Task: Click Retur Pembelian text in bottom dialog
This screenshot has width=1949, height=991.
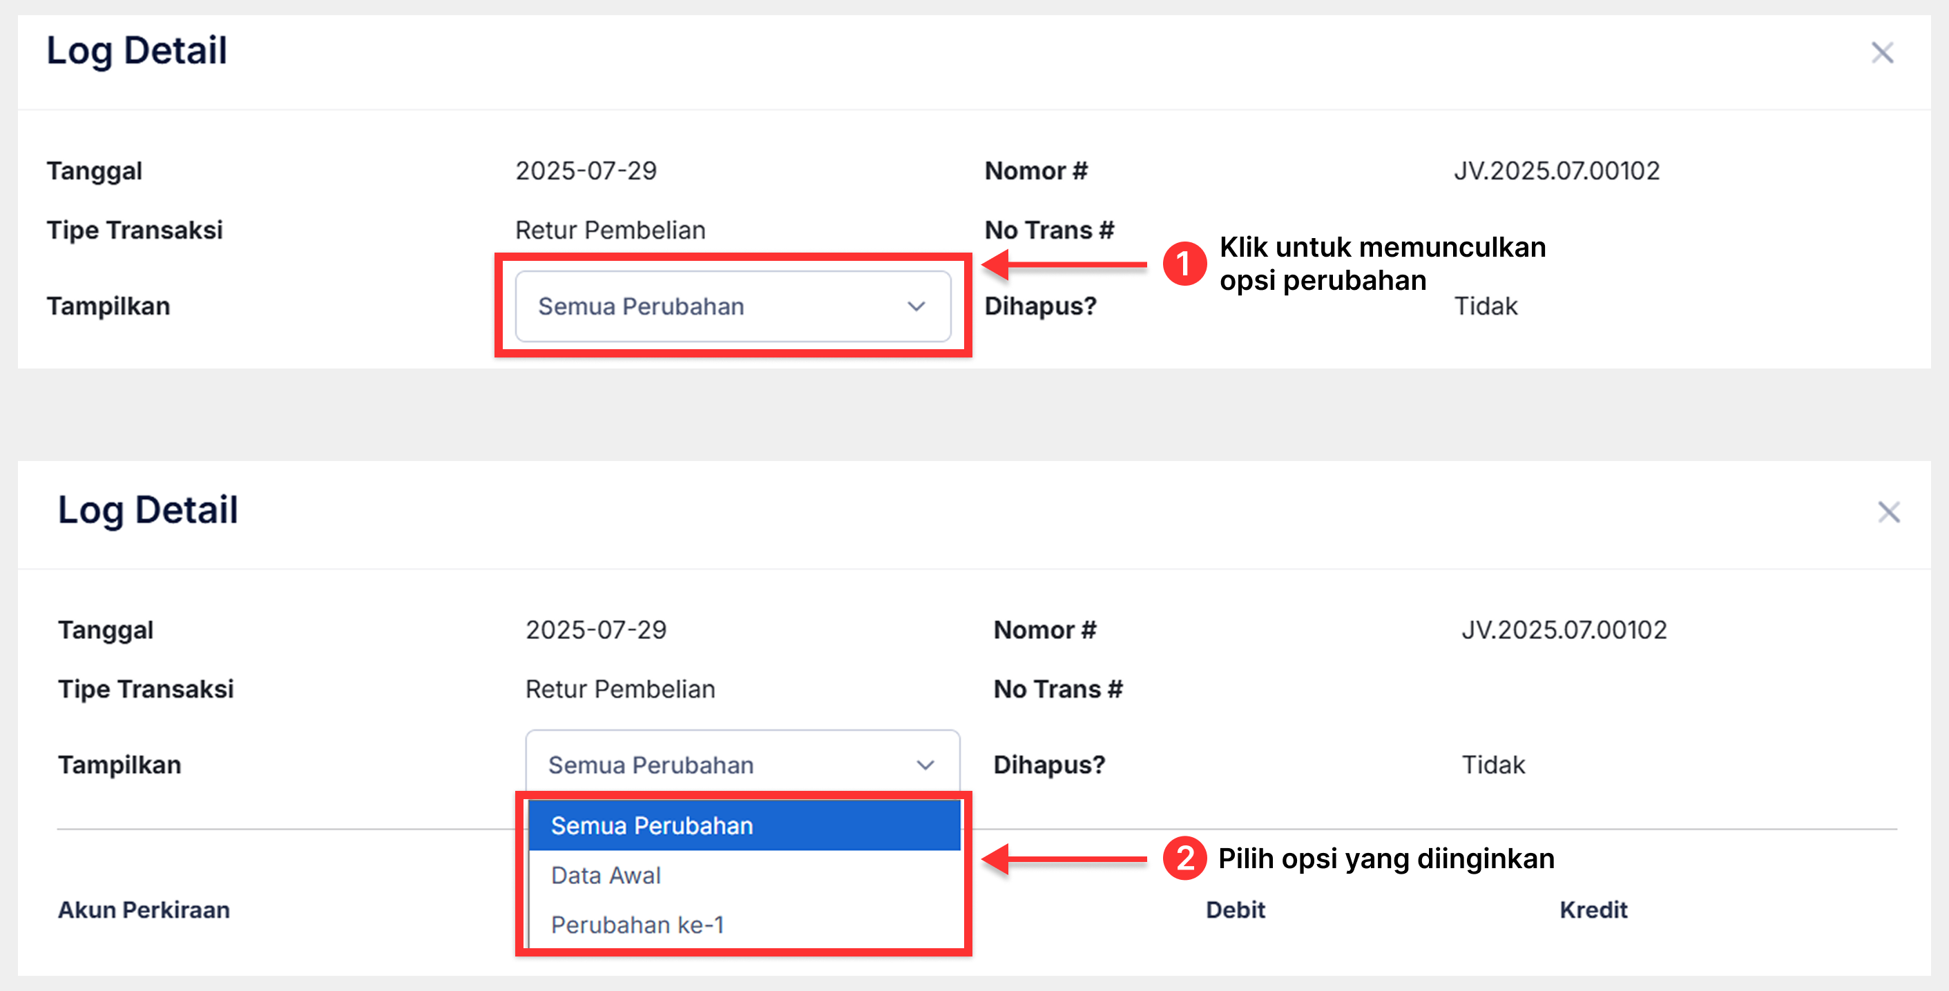Action: point(620,689)
